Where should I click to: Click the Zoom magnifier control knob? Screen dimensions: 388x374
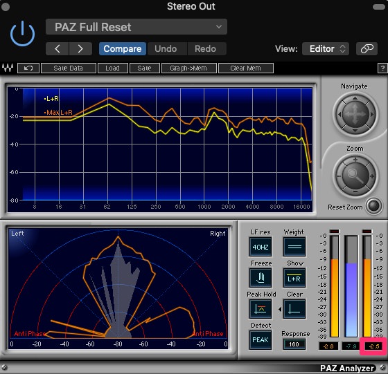355,176
